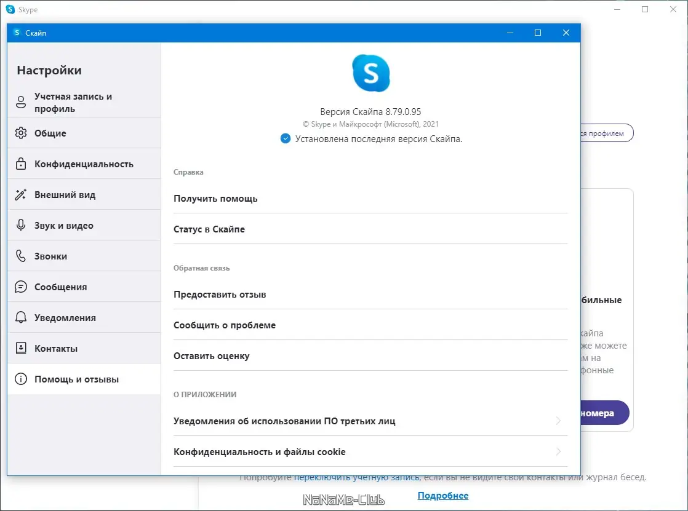This screenshot has height=511, width=688.
Task: Maximize the Скайп settings window
Action: pos(537,33)
